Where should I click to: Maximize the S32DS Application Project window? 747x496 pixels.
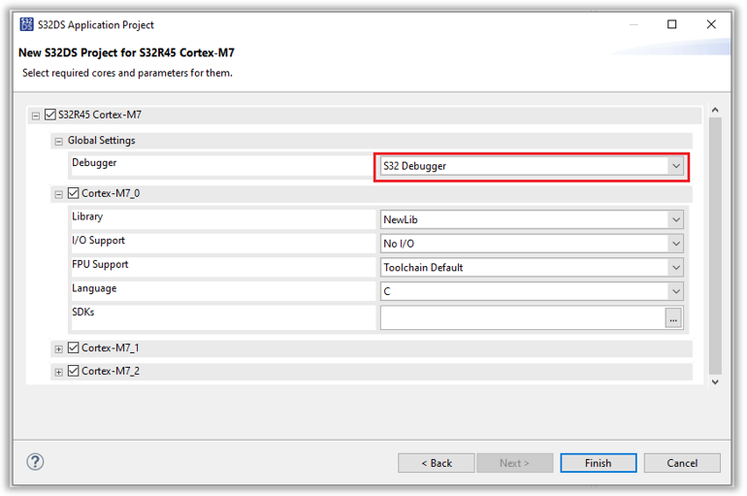tap(671, 24)
